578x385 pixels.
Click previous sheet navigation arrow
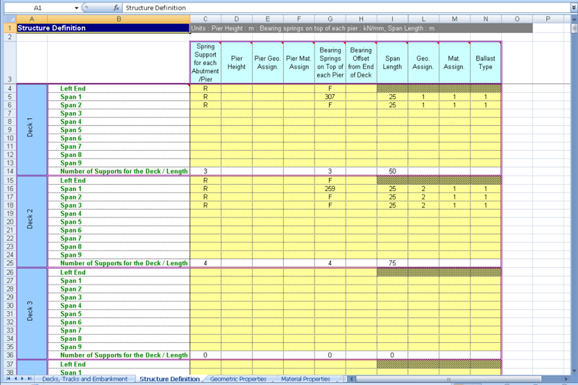click(x=15, y=379)
